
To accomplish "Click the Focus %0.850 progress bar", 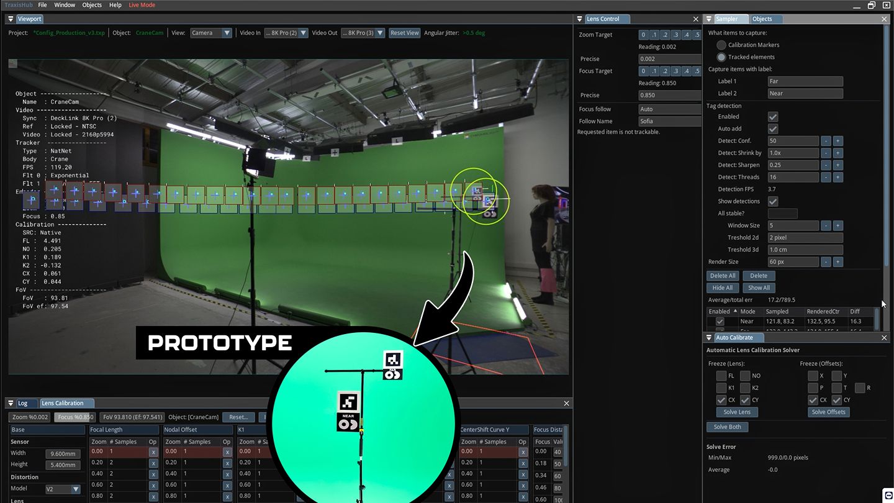I will click(x=75, y=417).
